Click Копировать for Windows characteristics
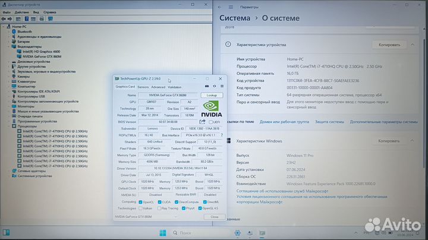Screen dimensions: 428x240 tap(389, 141)
